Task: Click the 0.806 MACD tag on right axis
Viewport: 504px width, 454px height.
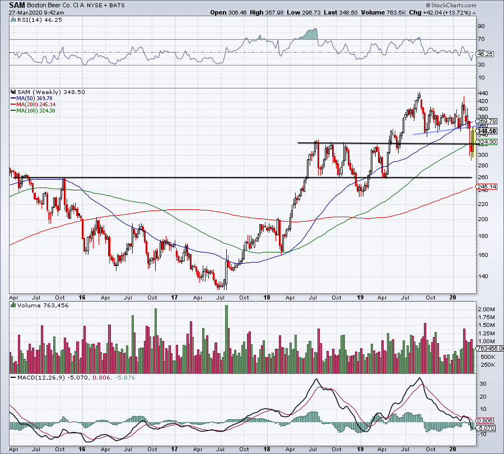Action: tap(486, 420)
